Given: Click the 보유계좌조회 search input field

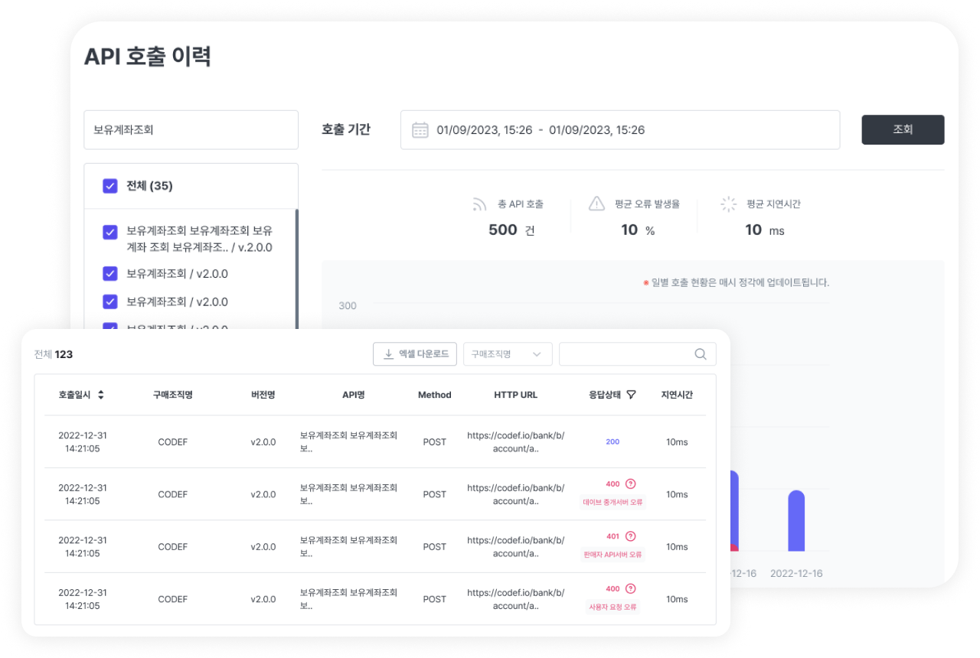Looking at the screenshot, I should coord(191,130).
